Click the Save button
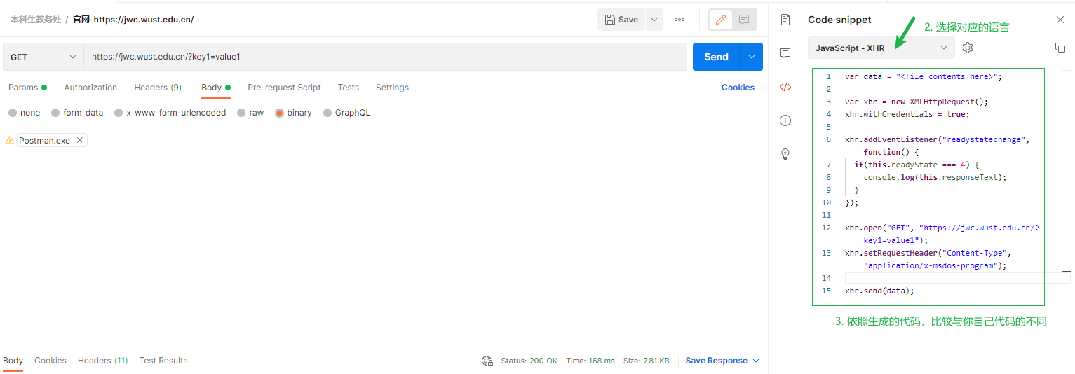This screenshot has height=374, width=1075. coord(621,20)
